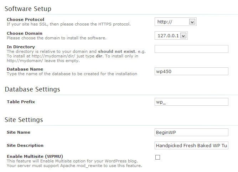
Task: Click the Software Setup section heading
Action: click(28, 9)
